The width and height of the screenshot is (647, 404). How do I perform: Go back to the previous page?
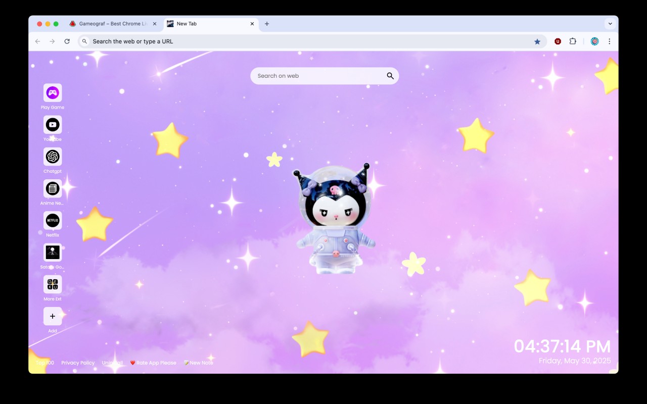(x=37, y=41)
